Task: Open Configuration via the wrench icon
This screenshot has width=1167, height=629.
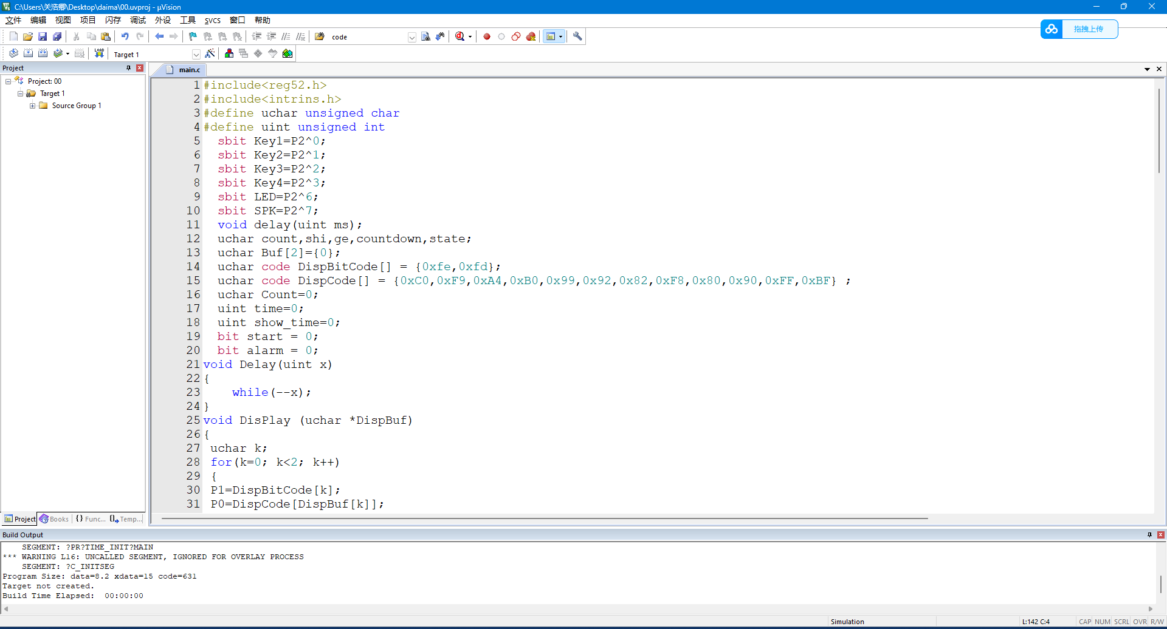Action: pyautogui.click(x=577, y=36)
